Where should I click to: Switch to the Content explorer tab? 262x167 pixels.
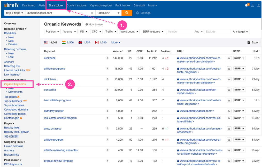tap(76, 5)
